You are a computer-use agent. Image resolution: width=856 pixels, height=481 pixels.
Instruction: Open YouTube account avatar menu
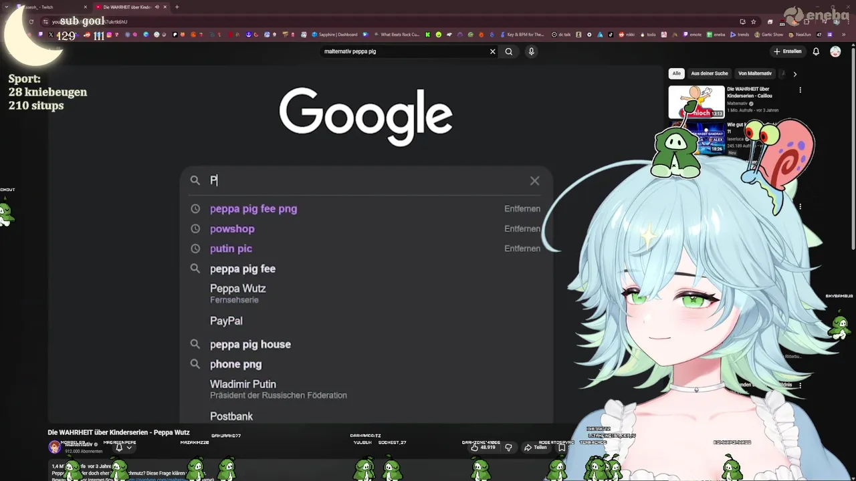coord(835,51)
